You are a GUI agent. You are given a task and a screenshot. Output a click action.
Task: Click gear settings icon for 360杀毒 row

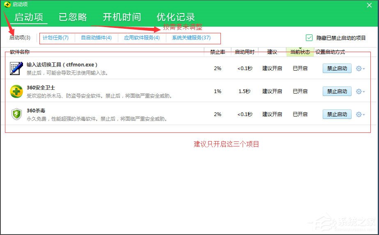click(x=359, y=114)
